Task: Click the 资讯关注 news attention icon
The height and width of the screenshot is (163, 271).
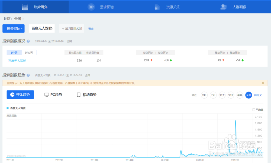Action: (157, 6)
